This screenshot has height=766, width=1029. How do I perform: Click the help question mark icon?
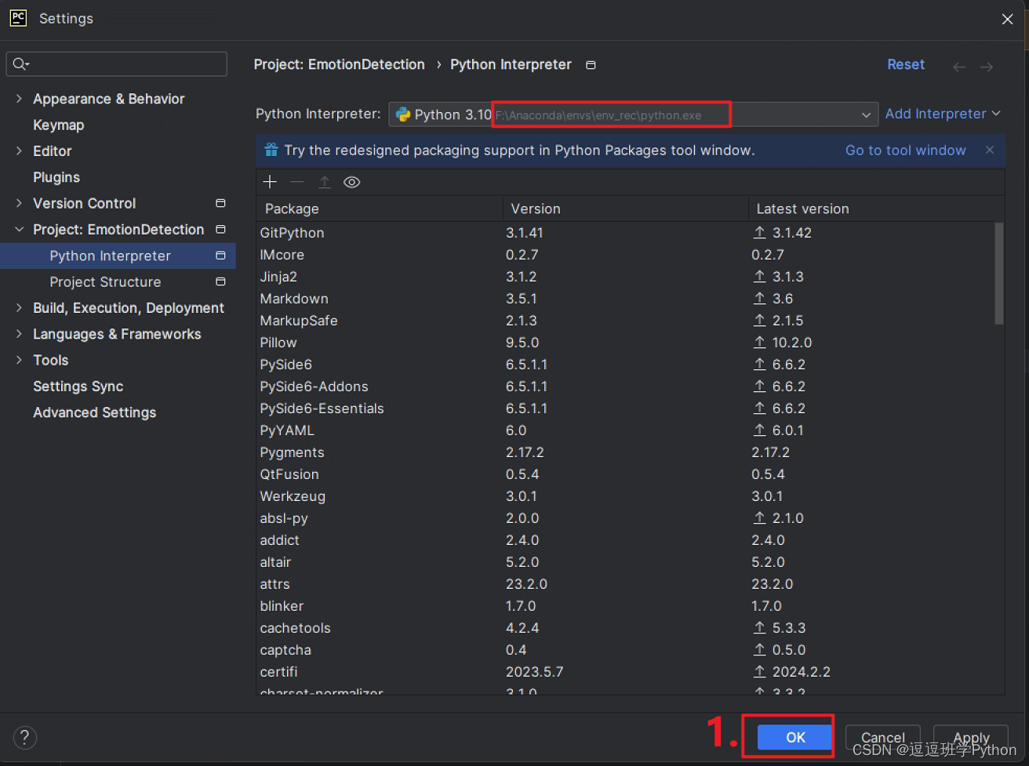24,737
